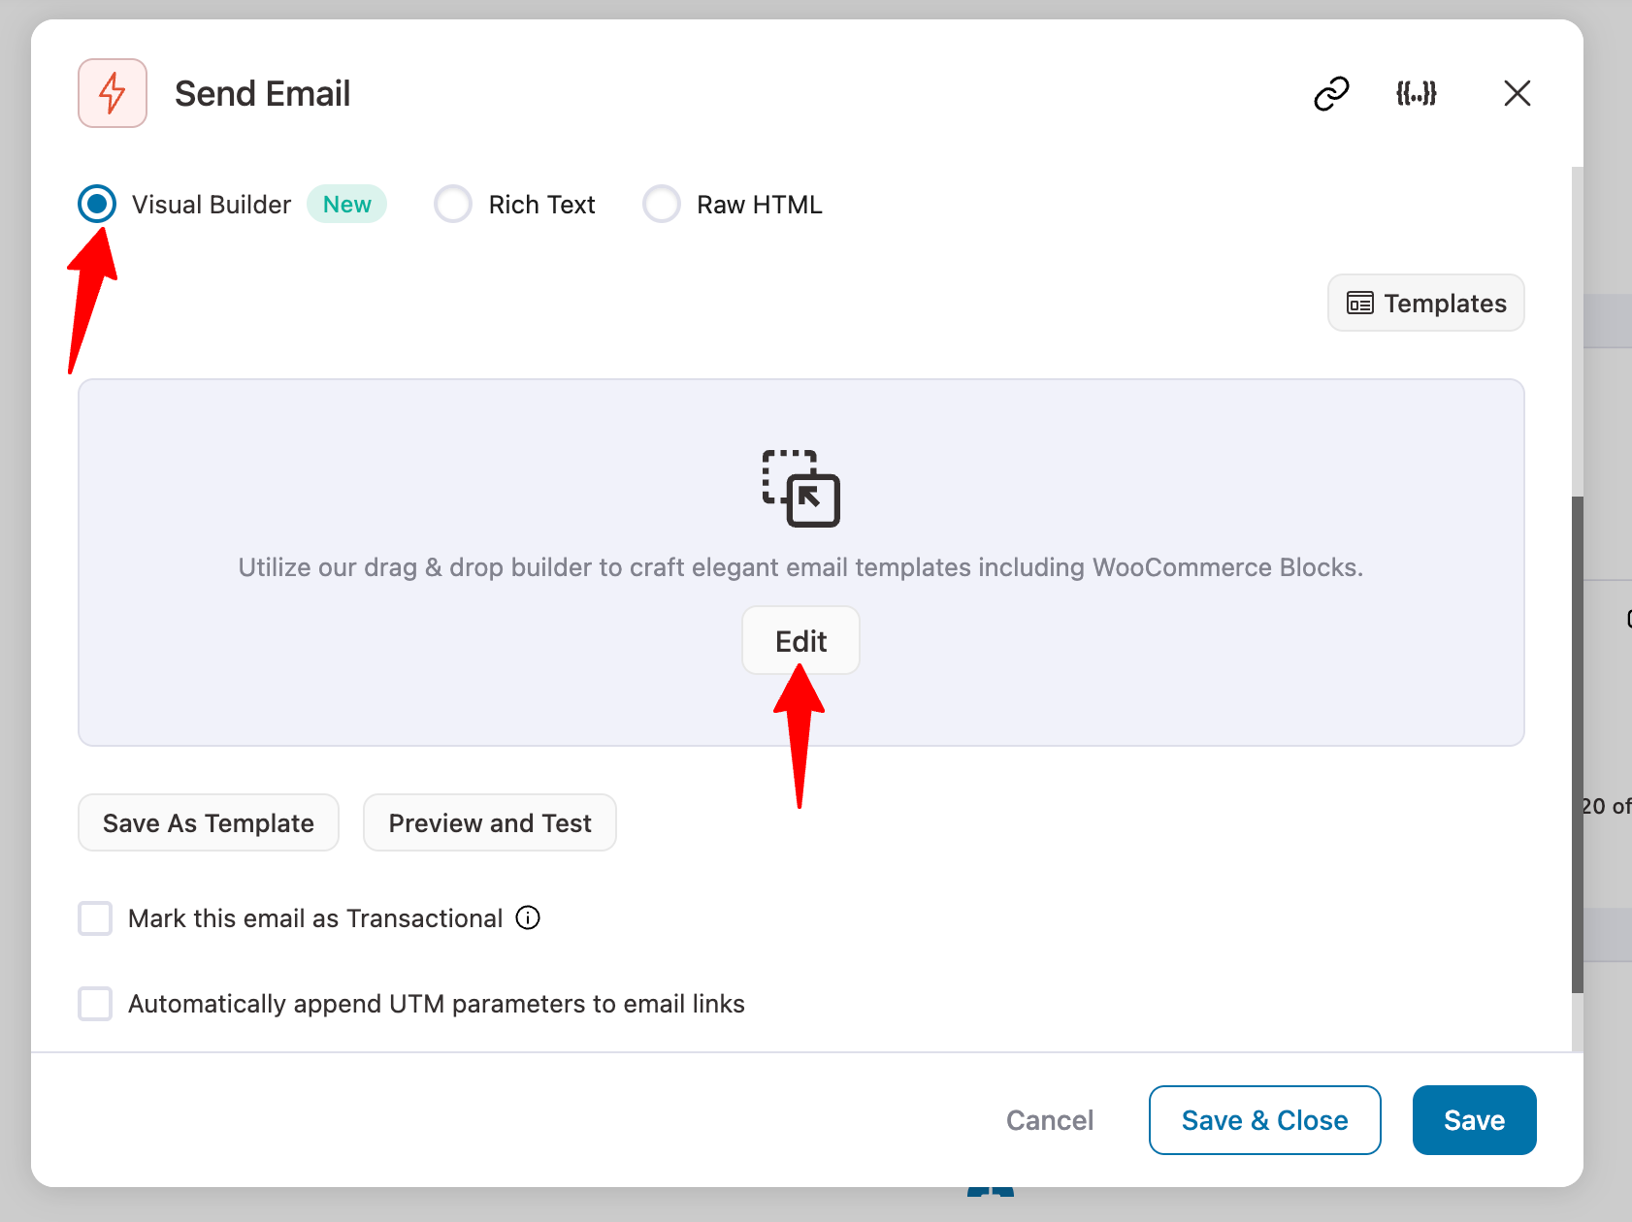1632x1222 pixels.
Task: Click the vertical scrollbar on the right
Action: 1577,727
